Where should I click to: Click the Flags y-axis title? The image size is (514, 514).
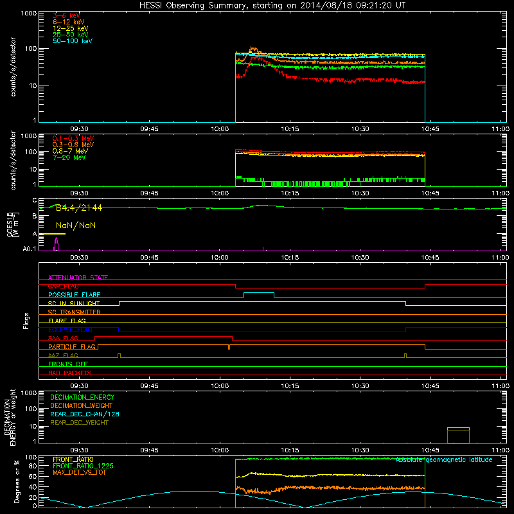[26, 321]
